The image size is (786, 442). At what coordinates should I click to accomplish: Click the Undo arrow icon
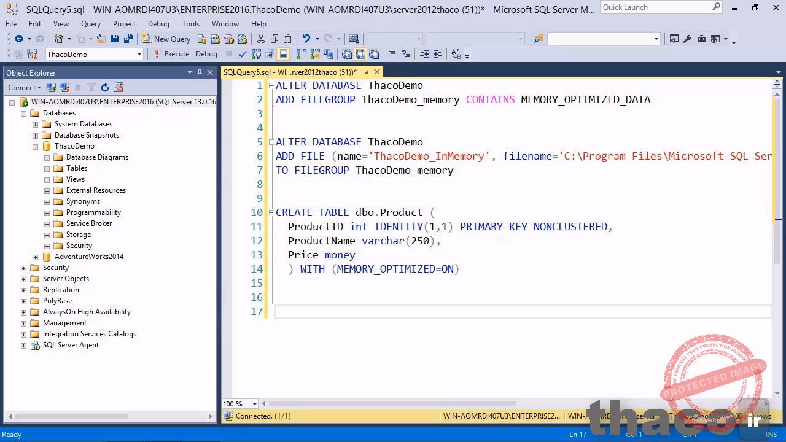pyautogui.click(x=306, y=39)
